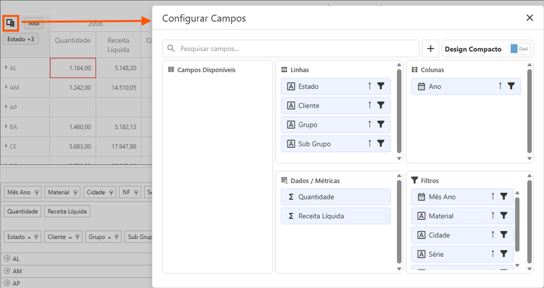Toggle sort direction on Série filter field
The height and width of the screenshot is (288, 544).
point(492,254)
